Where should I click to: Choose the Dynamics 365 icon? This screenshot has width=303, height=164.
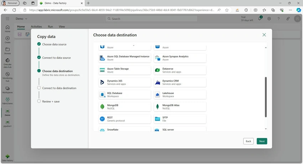pos(102,83)
